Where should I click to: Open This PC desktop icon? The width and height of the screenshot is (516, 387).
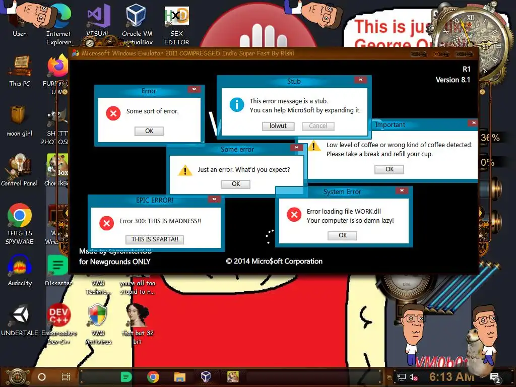click(x=20, y=71)
